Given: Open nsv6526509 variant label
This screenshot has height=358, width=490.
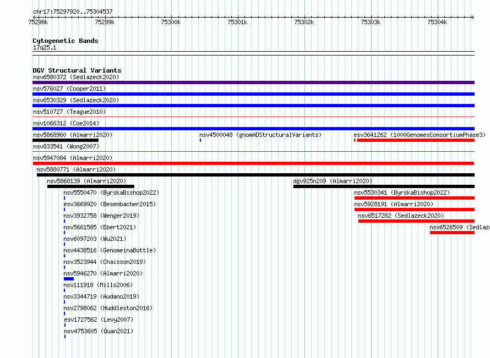Looking at the screenshot, I should 460,227.
